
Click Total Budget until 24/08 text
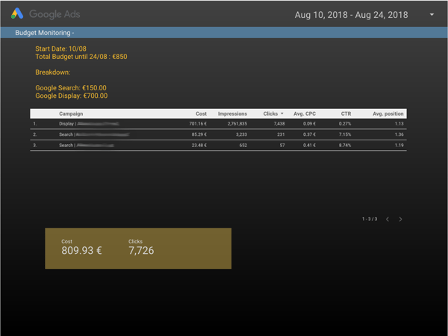(x=81, y=57)
